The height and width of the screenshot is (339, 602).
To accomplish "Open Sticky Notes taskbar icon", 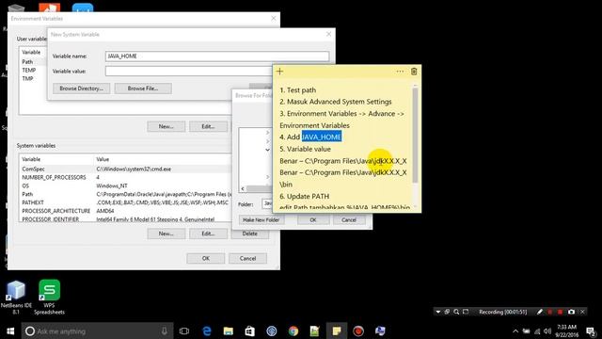I will pyautogui.click(x=337, y=331).
